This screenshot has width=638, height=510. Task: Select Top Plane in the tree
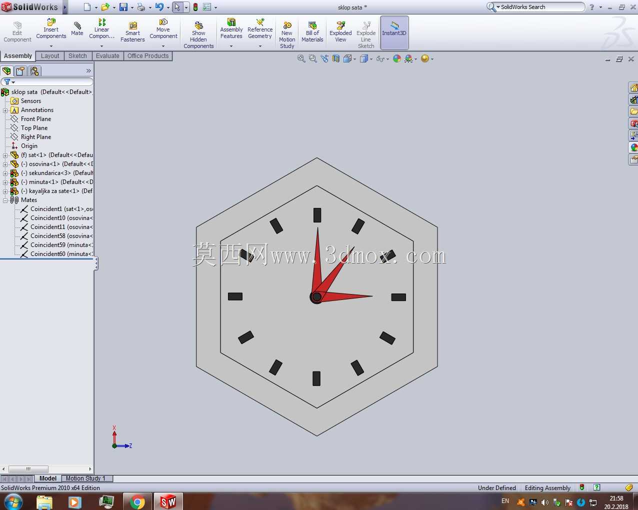tap(34, 128)
